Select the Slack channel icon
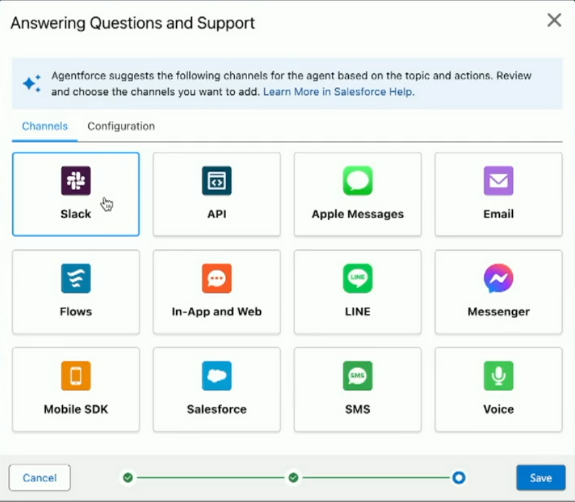Image resolution: width=575 pixels, height=502 pixels. pyautogui.click(x=76, y=181)
